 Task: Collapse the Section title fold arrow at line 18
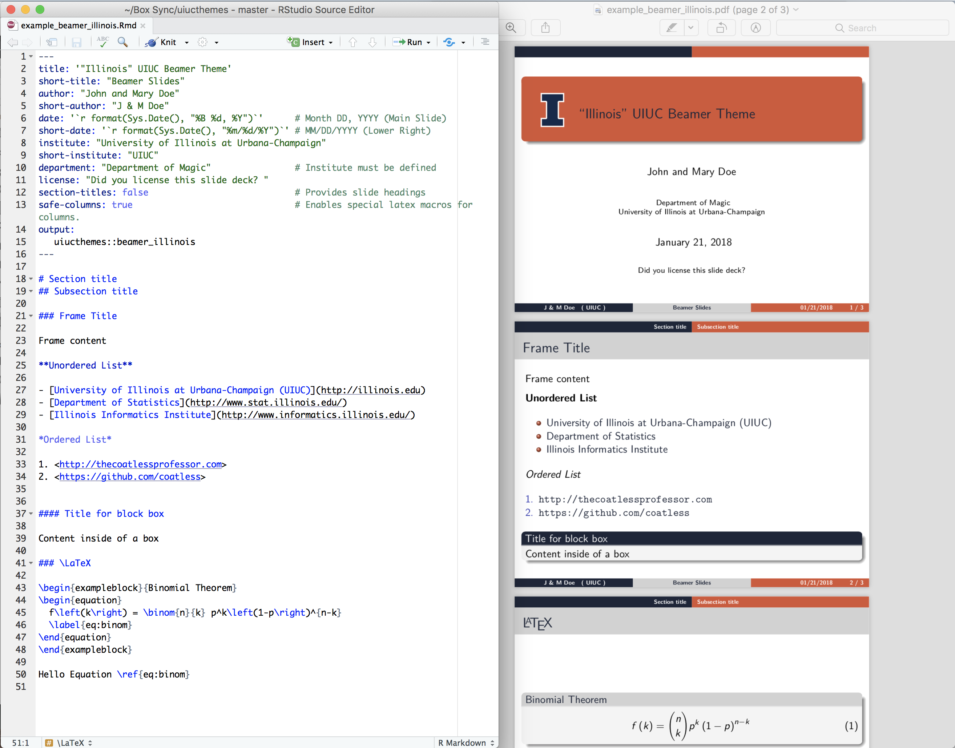[31, 279]
